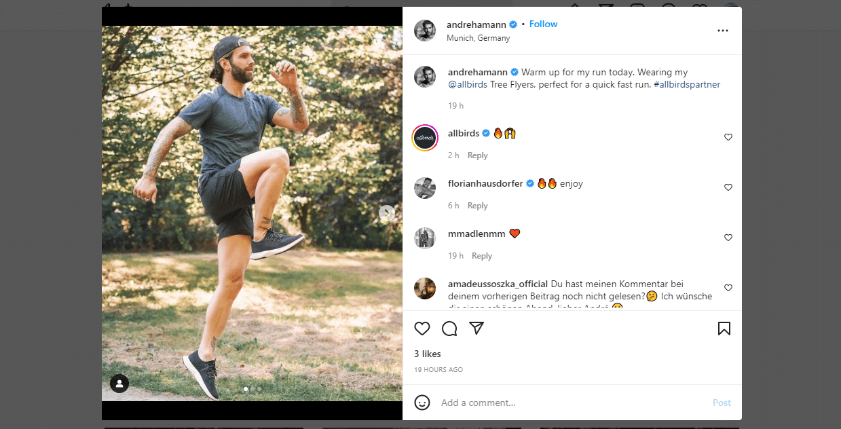The height and width of the screenshot is (429, 841).
Task: Save post with the bookmark icon
Action: coord(724,329)
